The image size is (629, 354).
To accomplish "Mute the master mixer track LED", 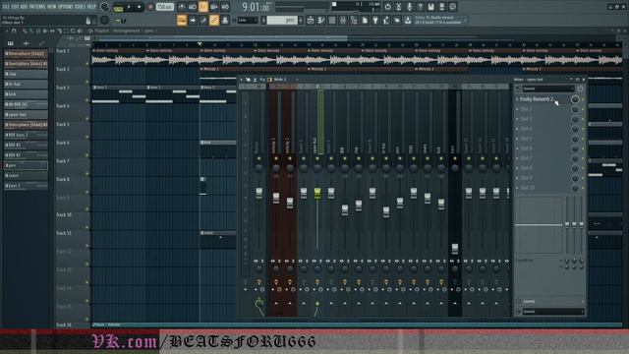I will [x=258, y=159].
